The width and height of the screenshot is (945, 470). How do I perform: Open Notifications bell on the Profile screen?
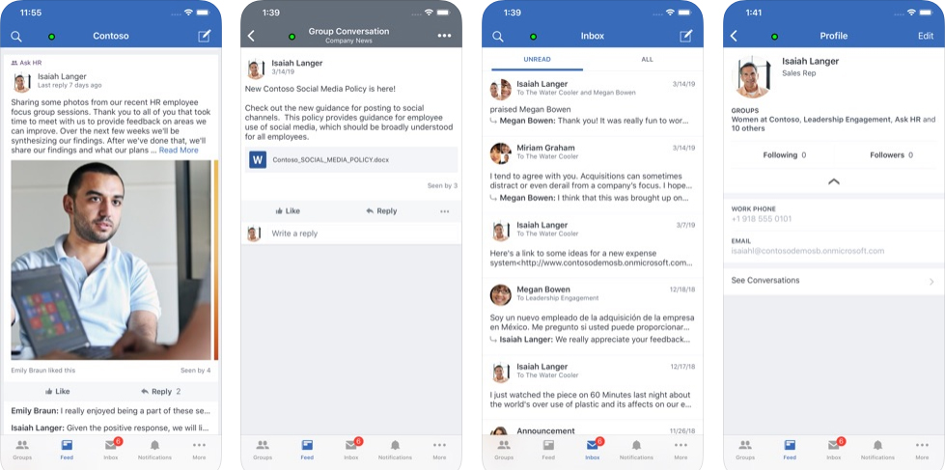(x=877, y=450)
